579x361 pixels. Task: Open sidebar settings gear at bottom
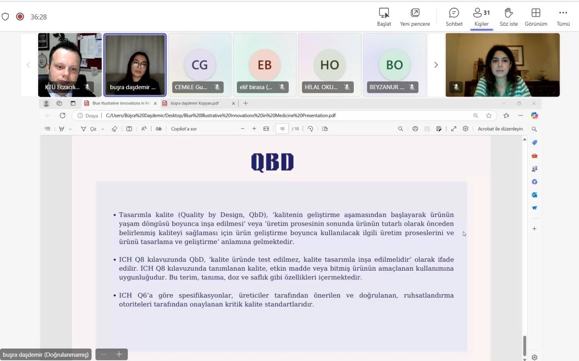(534, 357)
